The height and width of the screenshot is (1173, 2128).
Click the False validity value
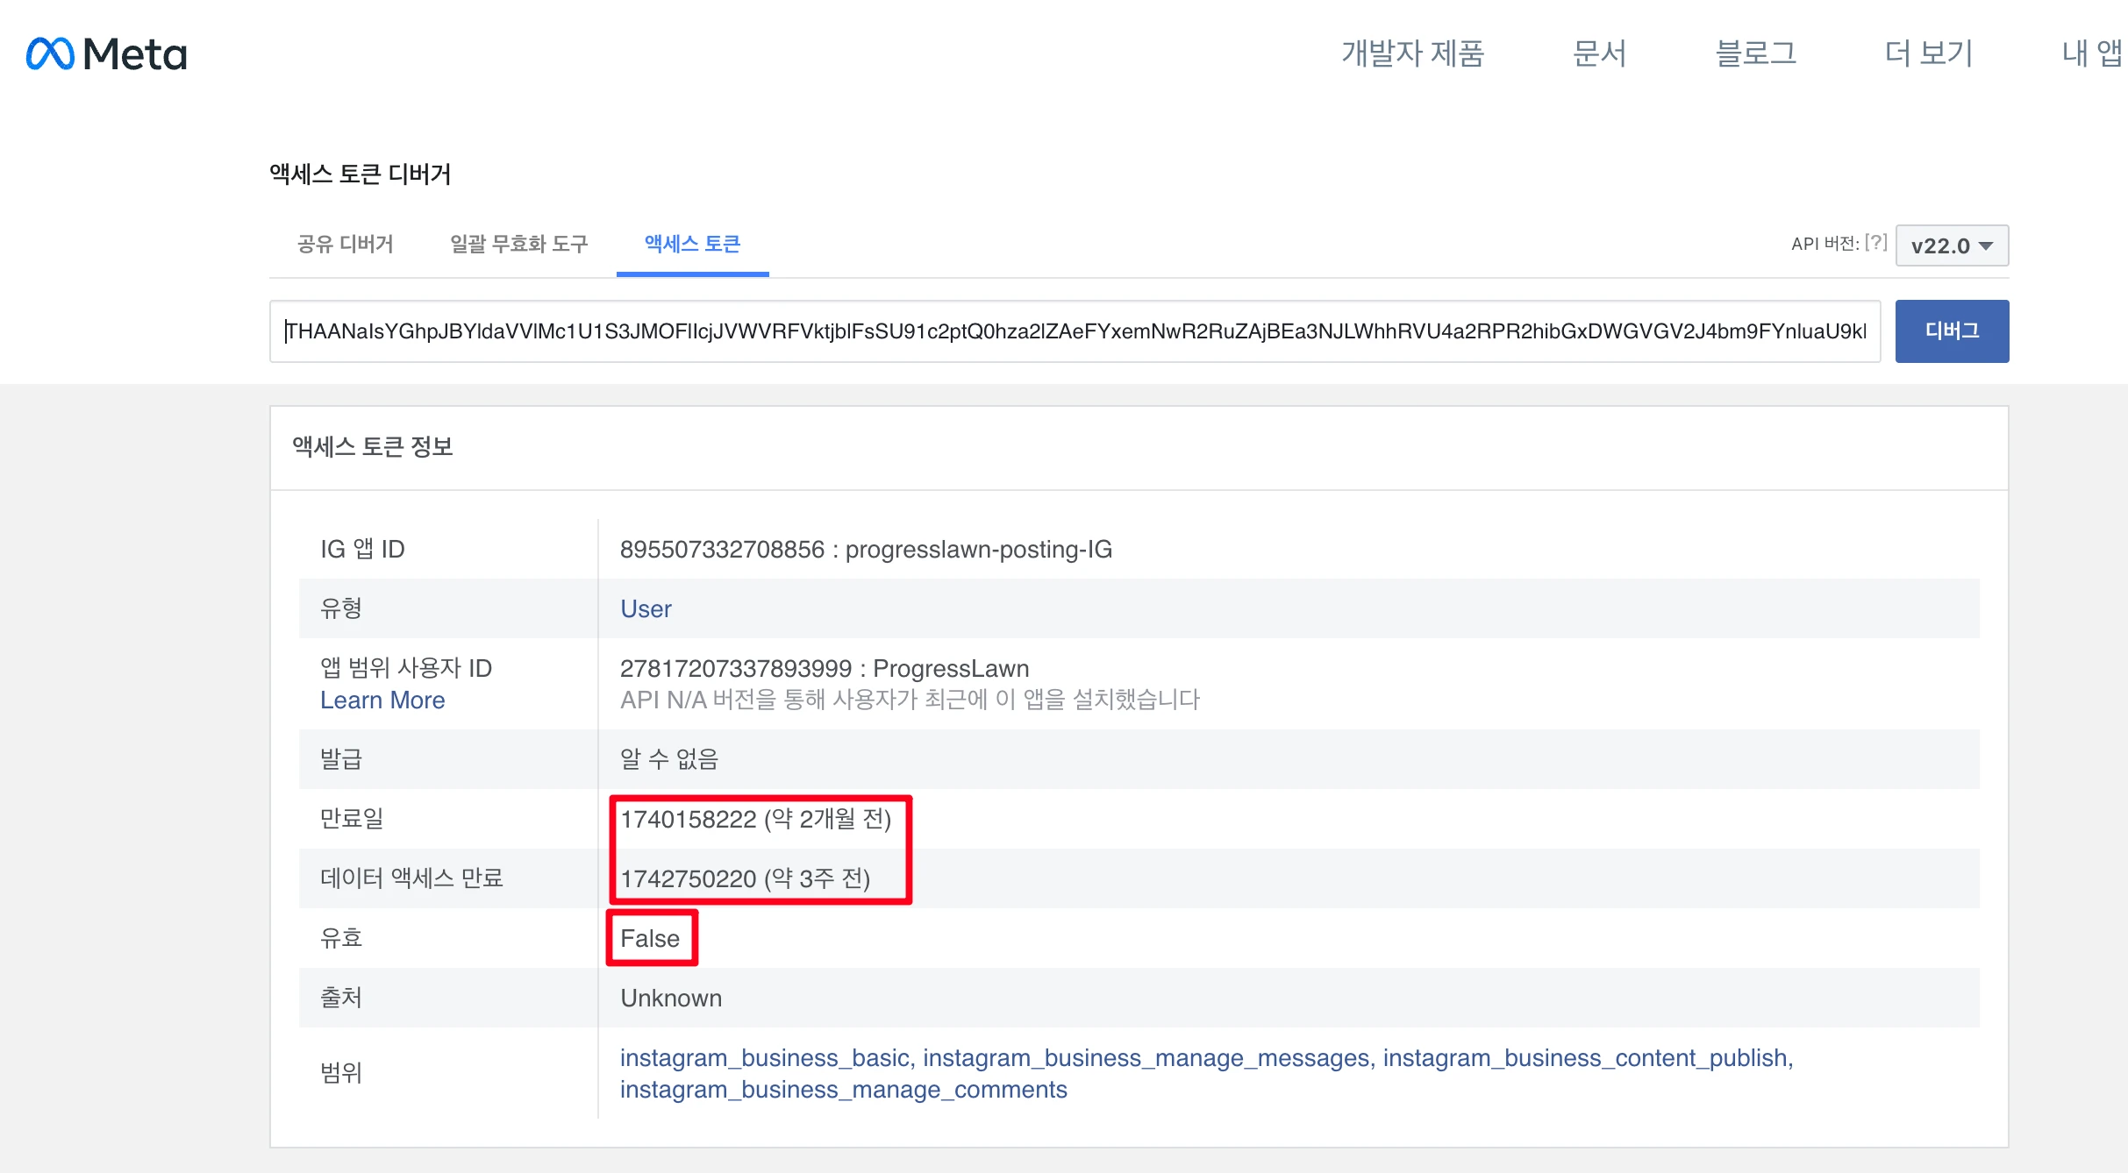[x=650, y=938]
